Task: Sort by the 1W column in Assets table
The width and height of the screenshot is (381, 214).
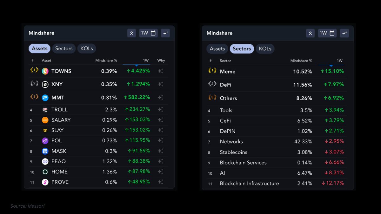Action: (x=146, y=61)
